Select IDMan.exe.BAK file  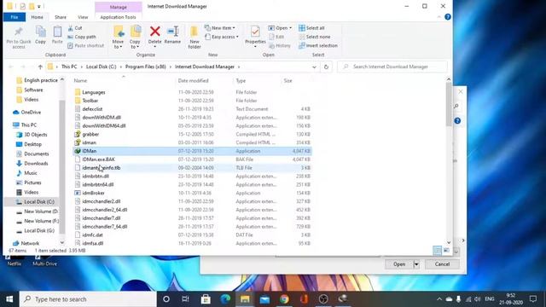[x=98, y=159]
